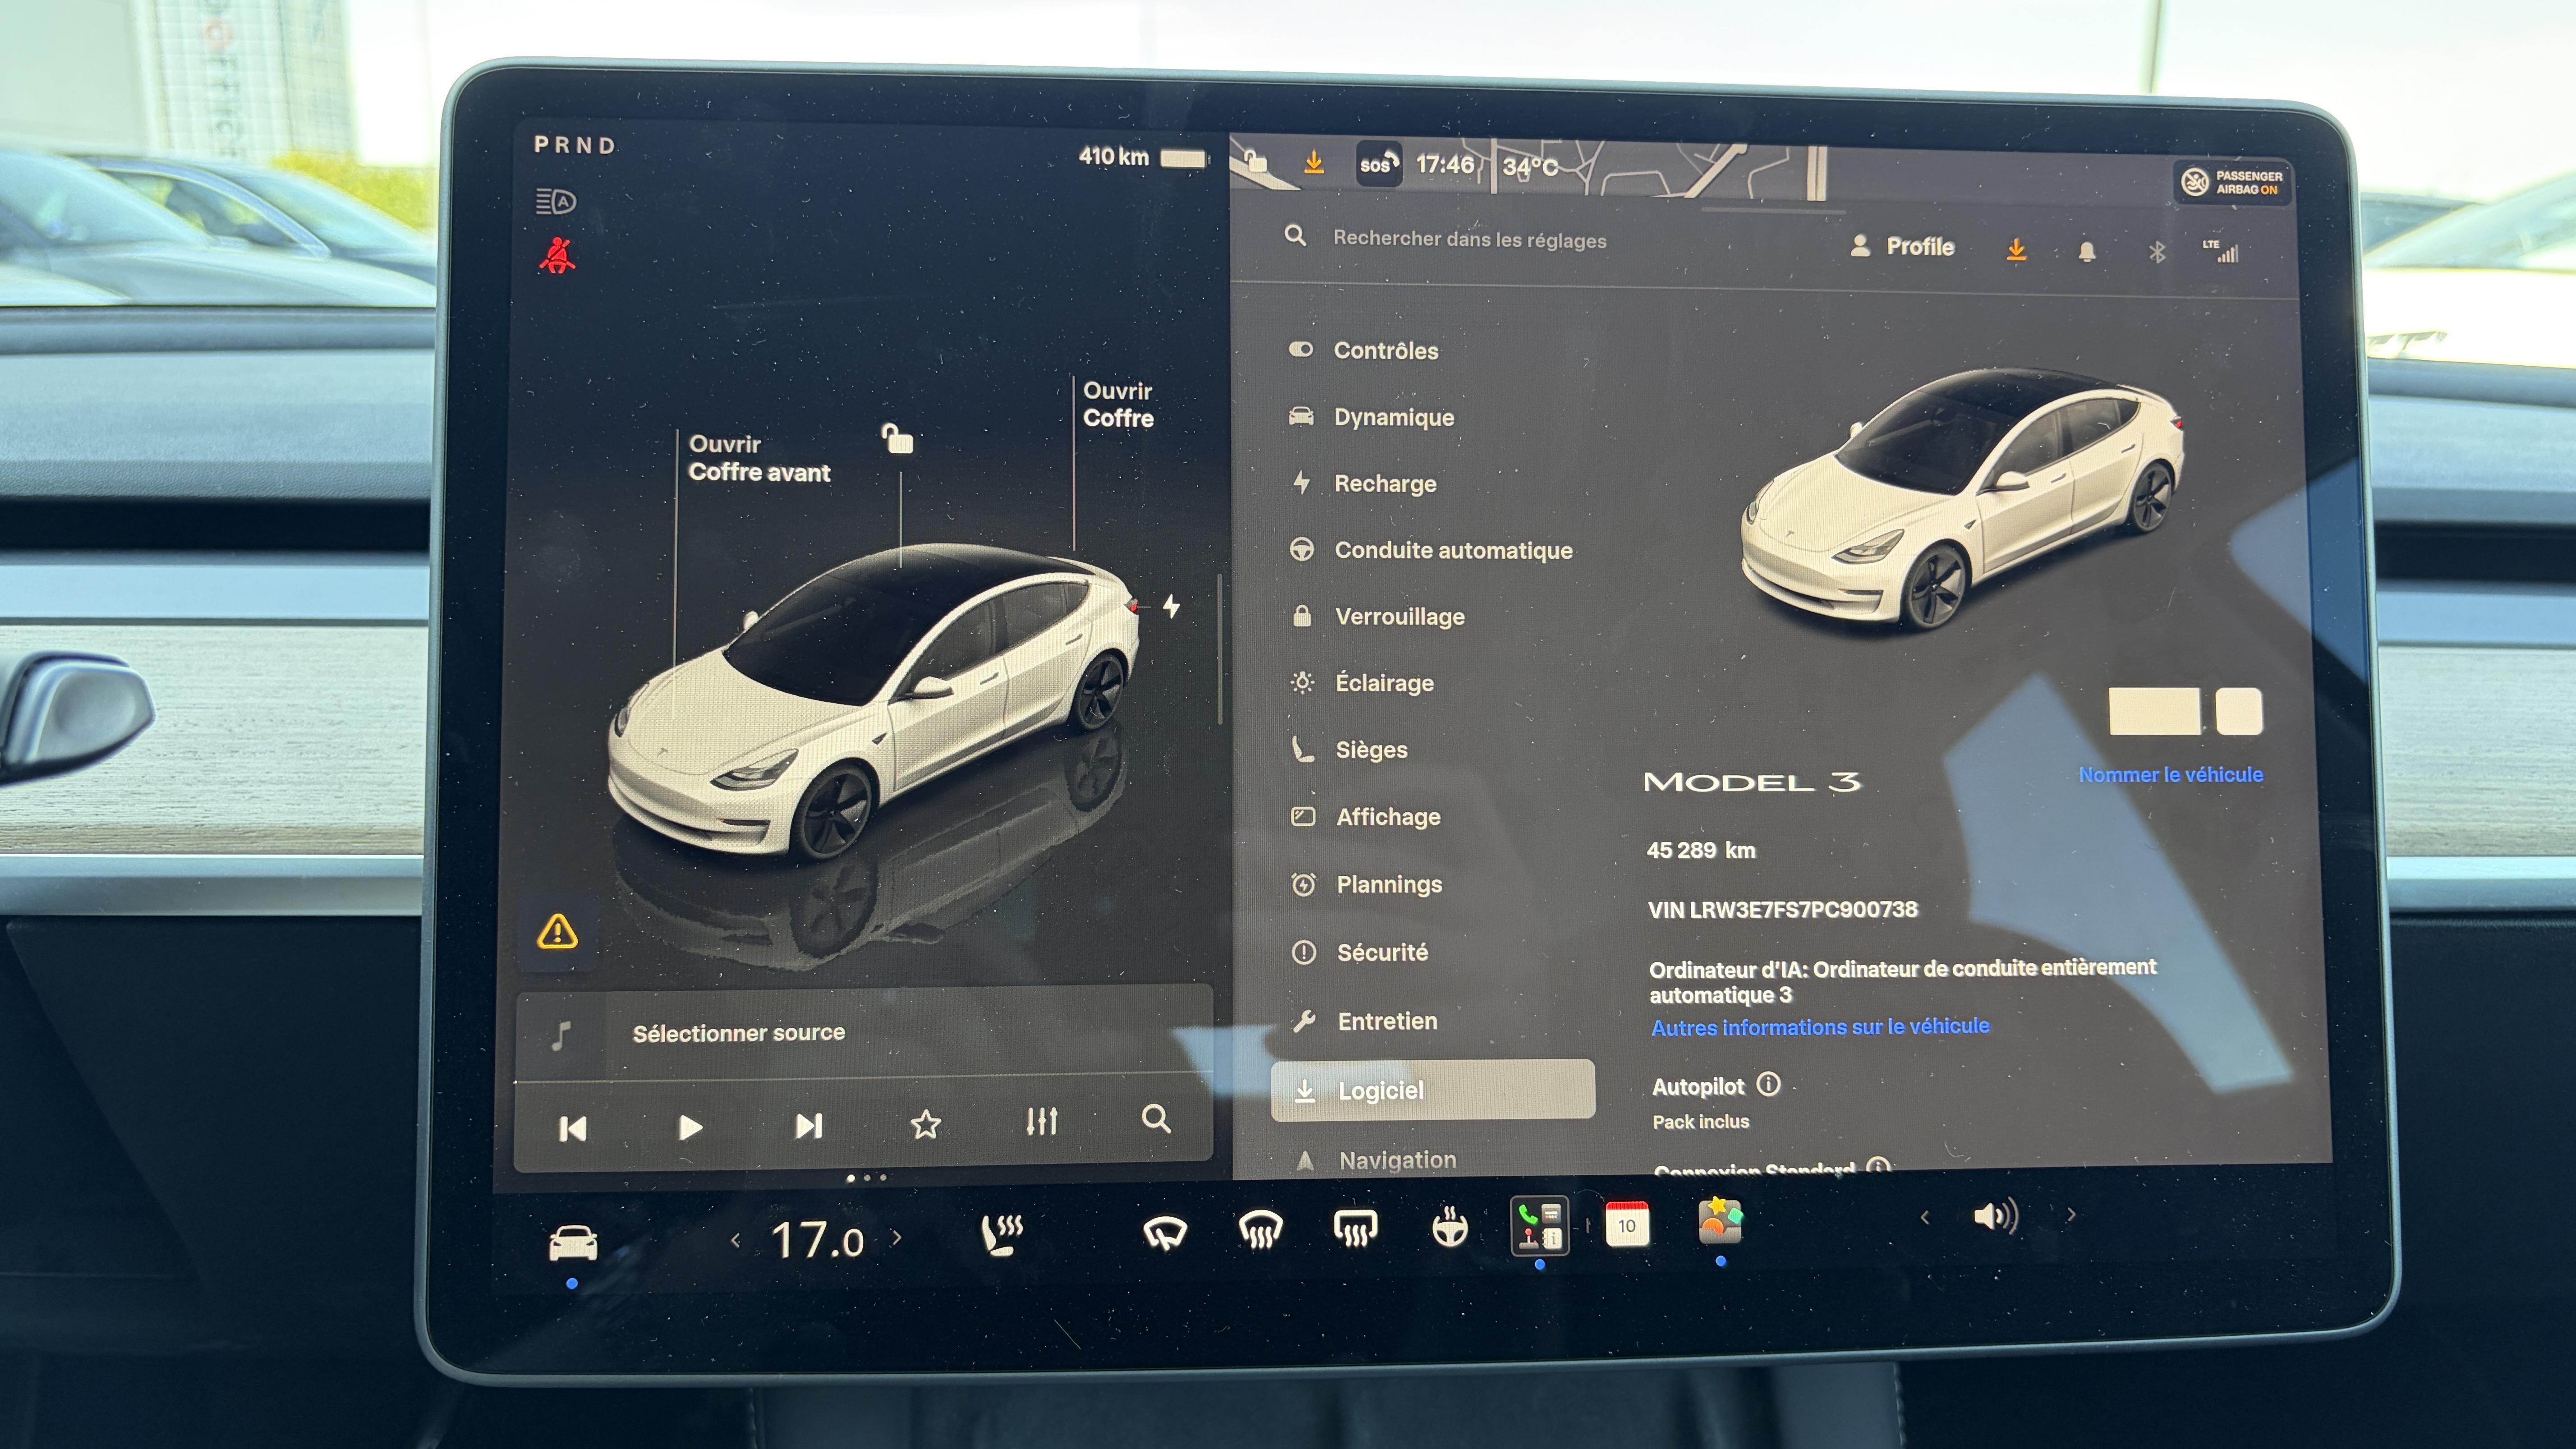This screenshot has width=2576, height=1449.
Task: Tap the windshield wiper icon
Action: coord(1165,1232)
